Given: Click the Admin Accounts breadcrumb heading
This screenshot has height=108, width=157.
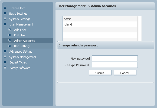Looking at the screenshot, I should (103, 6).
